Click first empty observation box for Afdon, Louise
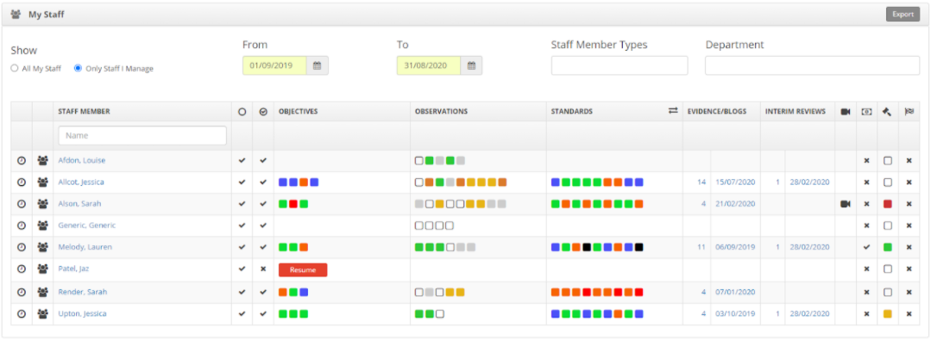931x340 pixels. tap(419, 160)
